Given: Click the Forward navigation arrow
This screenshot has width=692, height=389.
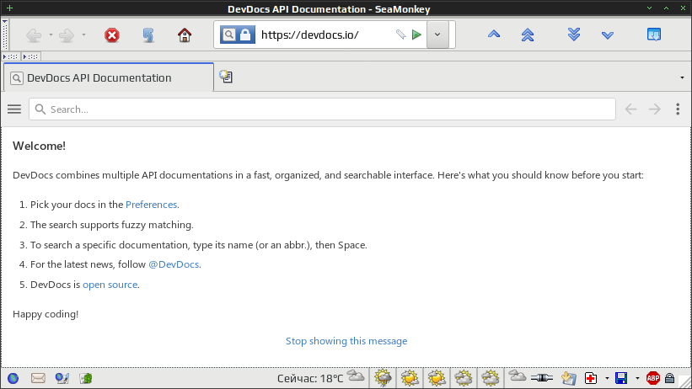Looking at the screenshot, I should click(x=67, y=35).
